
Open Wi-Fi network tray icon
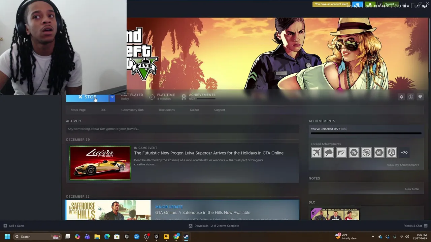point(401,237)
